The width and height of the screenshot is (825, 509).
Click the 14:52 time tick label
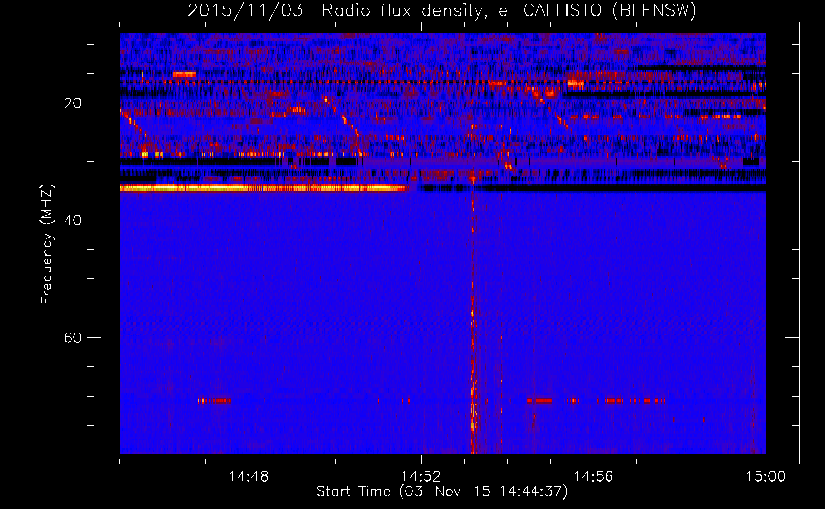tap(421, 477)
